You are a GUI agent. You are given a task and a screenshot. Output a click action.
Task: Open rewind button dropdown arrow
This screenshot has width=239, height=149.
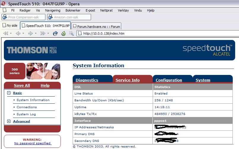pos(11,33)
